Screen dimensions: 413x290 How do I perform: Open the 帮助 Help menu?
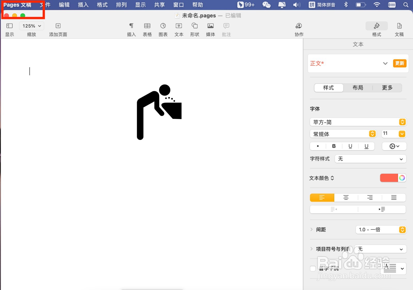[x=198, y=5]
